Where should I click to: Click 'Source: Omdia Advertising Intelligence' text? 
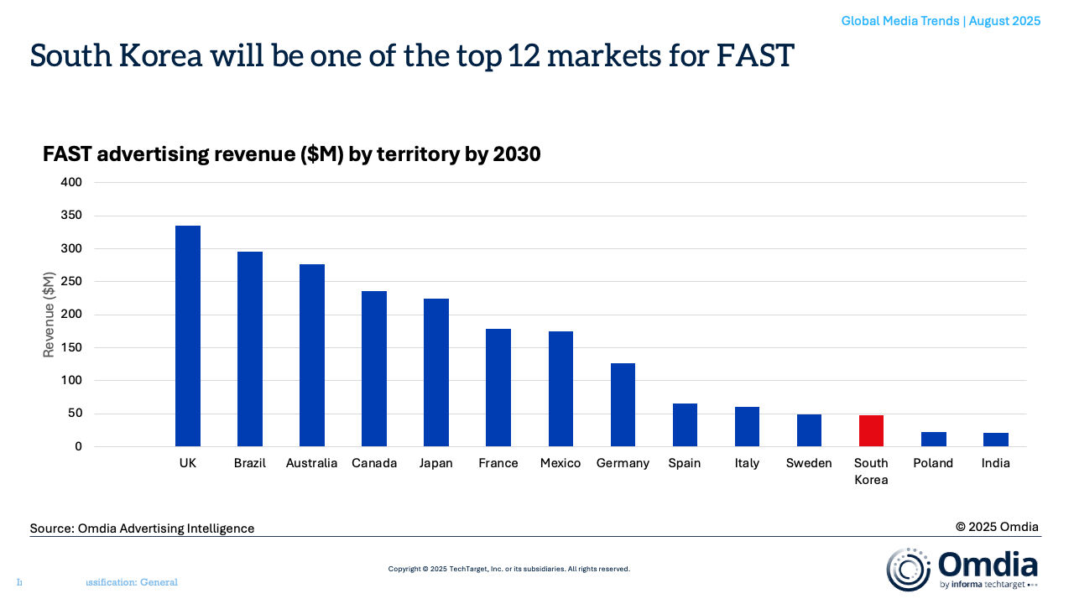(x=142, y=528)
